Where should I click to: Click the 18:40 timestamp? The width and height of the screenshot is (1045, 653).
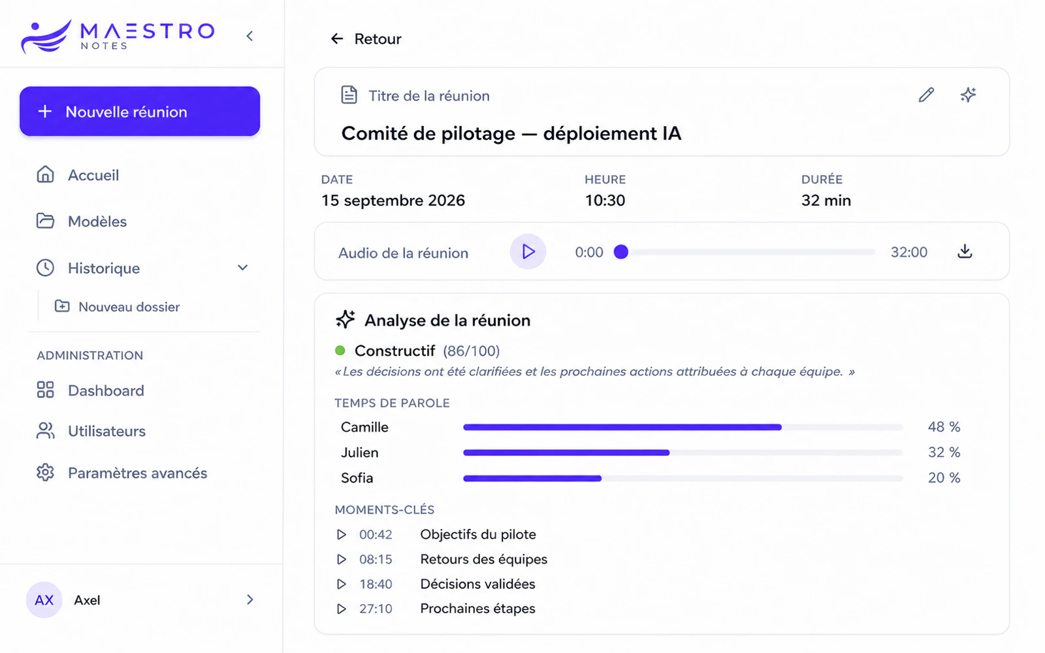pos(376,584)
